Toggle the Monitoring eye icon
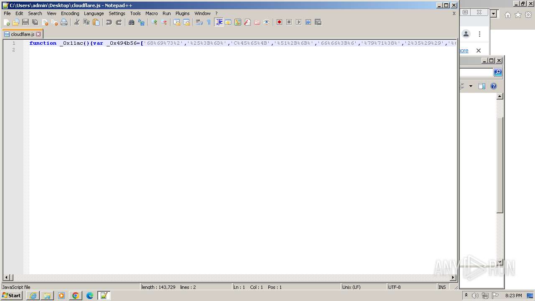The width and height of the screenshot is (535, 301). point(267,22)
